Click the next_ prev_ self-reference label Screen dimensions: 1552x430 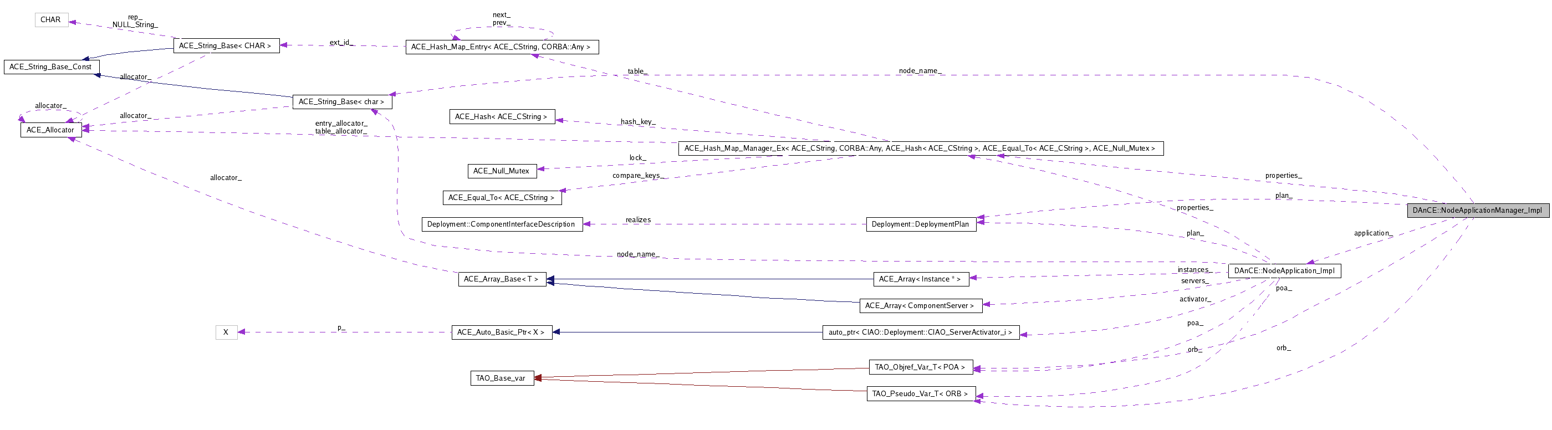501,19
